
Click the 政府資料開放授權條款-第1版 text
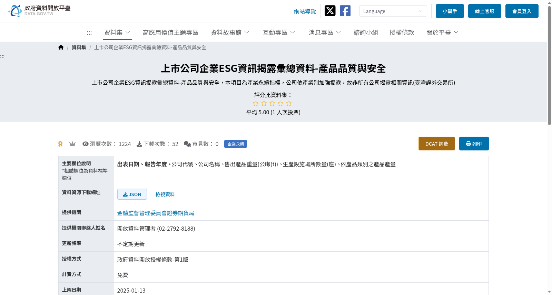pyautogui.click(x=153, y=260)
